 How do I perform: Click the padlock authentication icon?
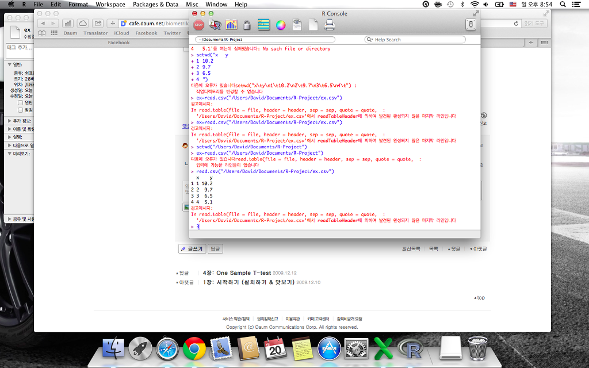[247, 25]
